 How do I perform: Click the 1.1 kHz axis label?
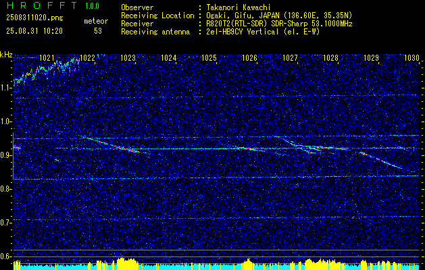tap(5, 88)
